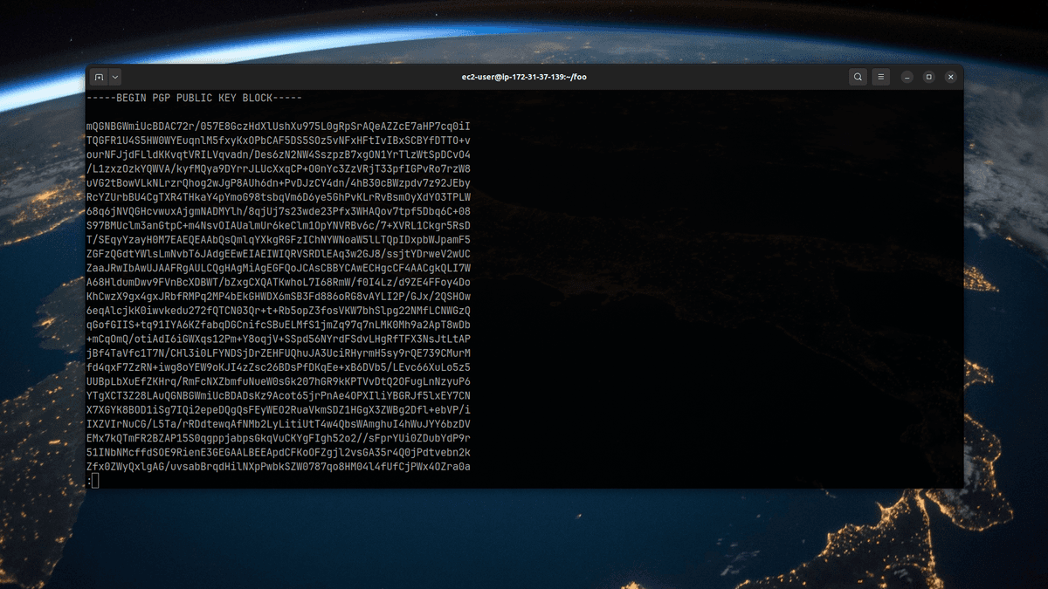The height and width of the screenshot is (589, 1048).
Task: Minimize the terminal window
Action: point(907,77)
